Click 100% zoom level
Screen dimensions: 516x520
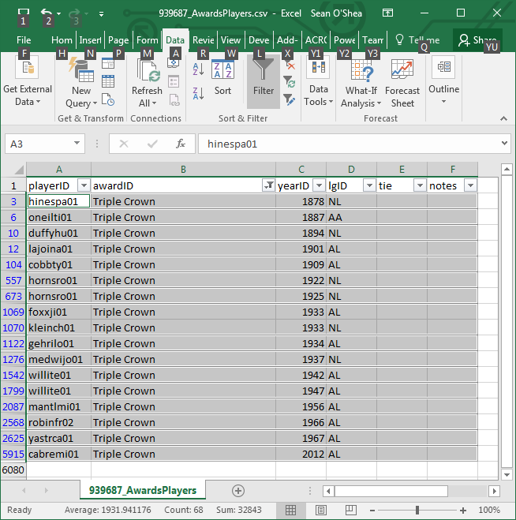pyautogui.click(x=489, y=510)
